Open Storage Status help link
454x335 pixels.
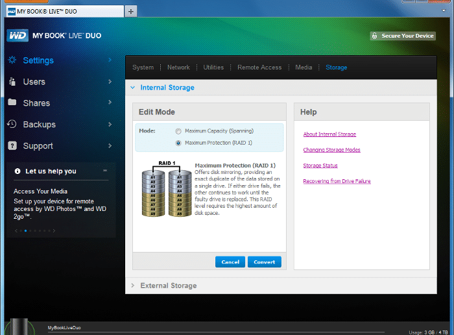320,166
